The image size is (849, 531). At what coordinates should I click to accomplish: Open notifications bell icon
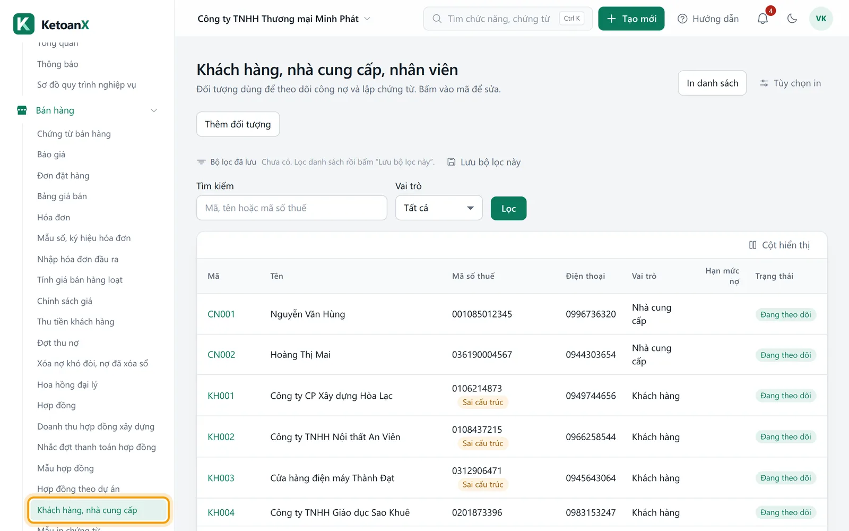(x=763, y=19)
